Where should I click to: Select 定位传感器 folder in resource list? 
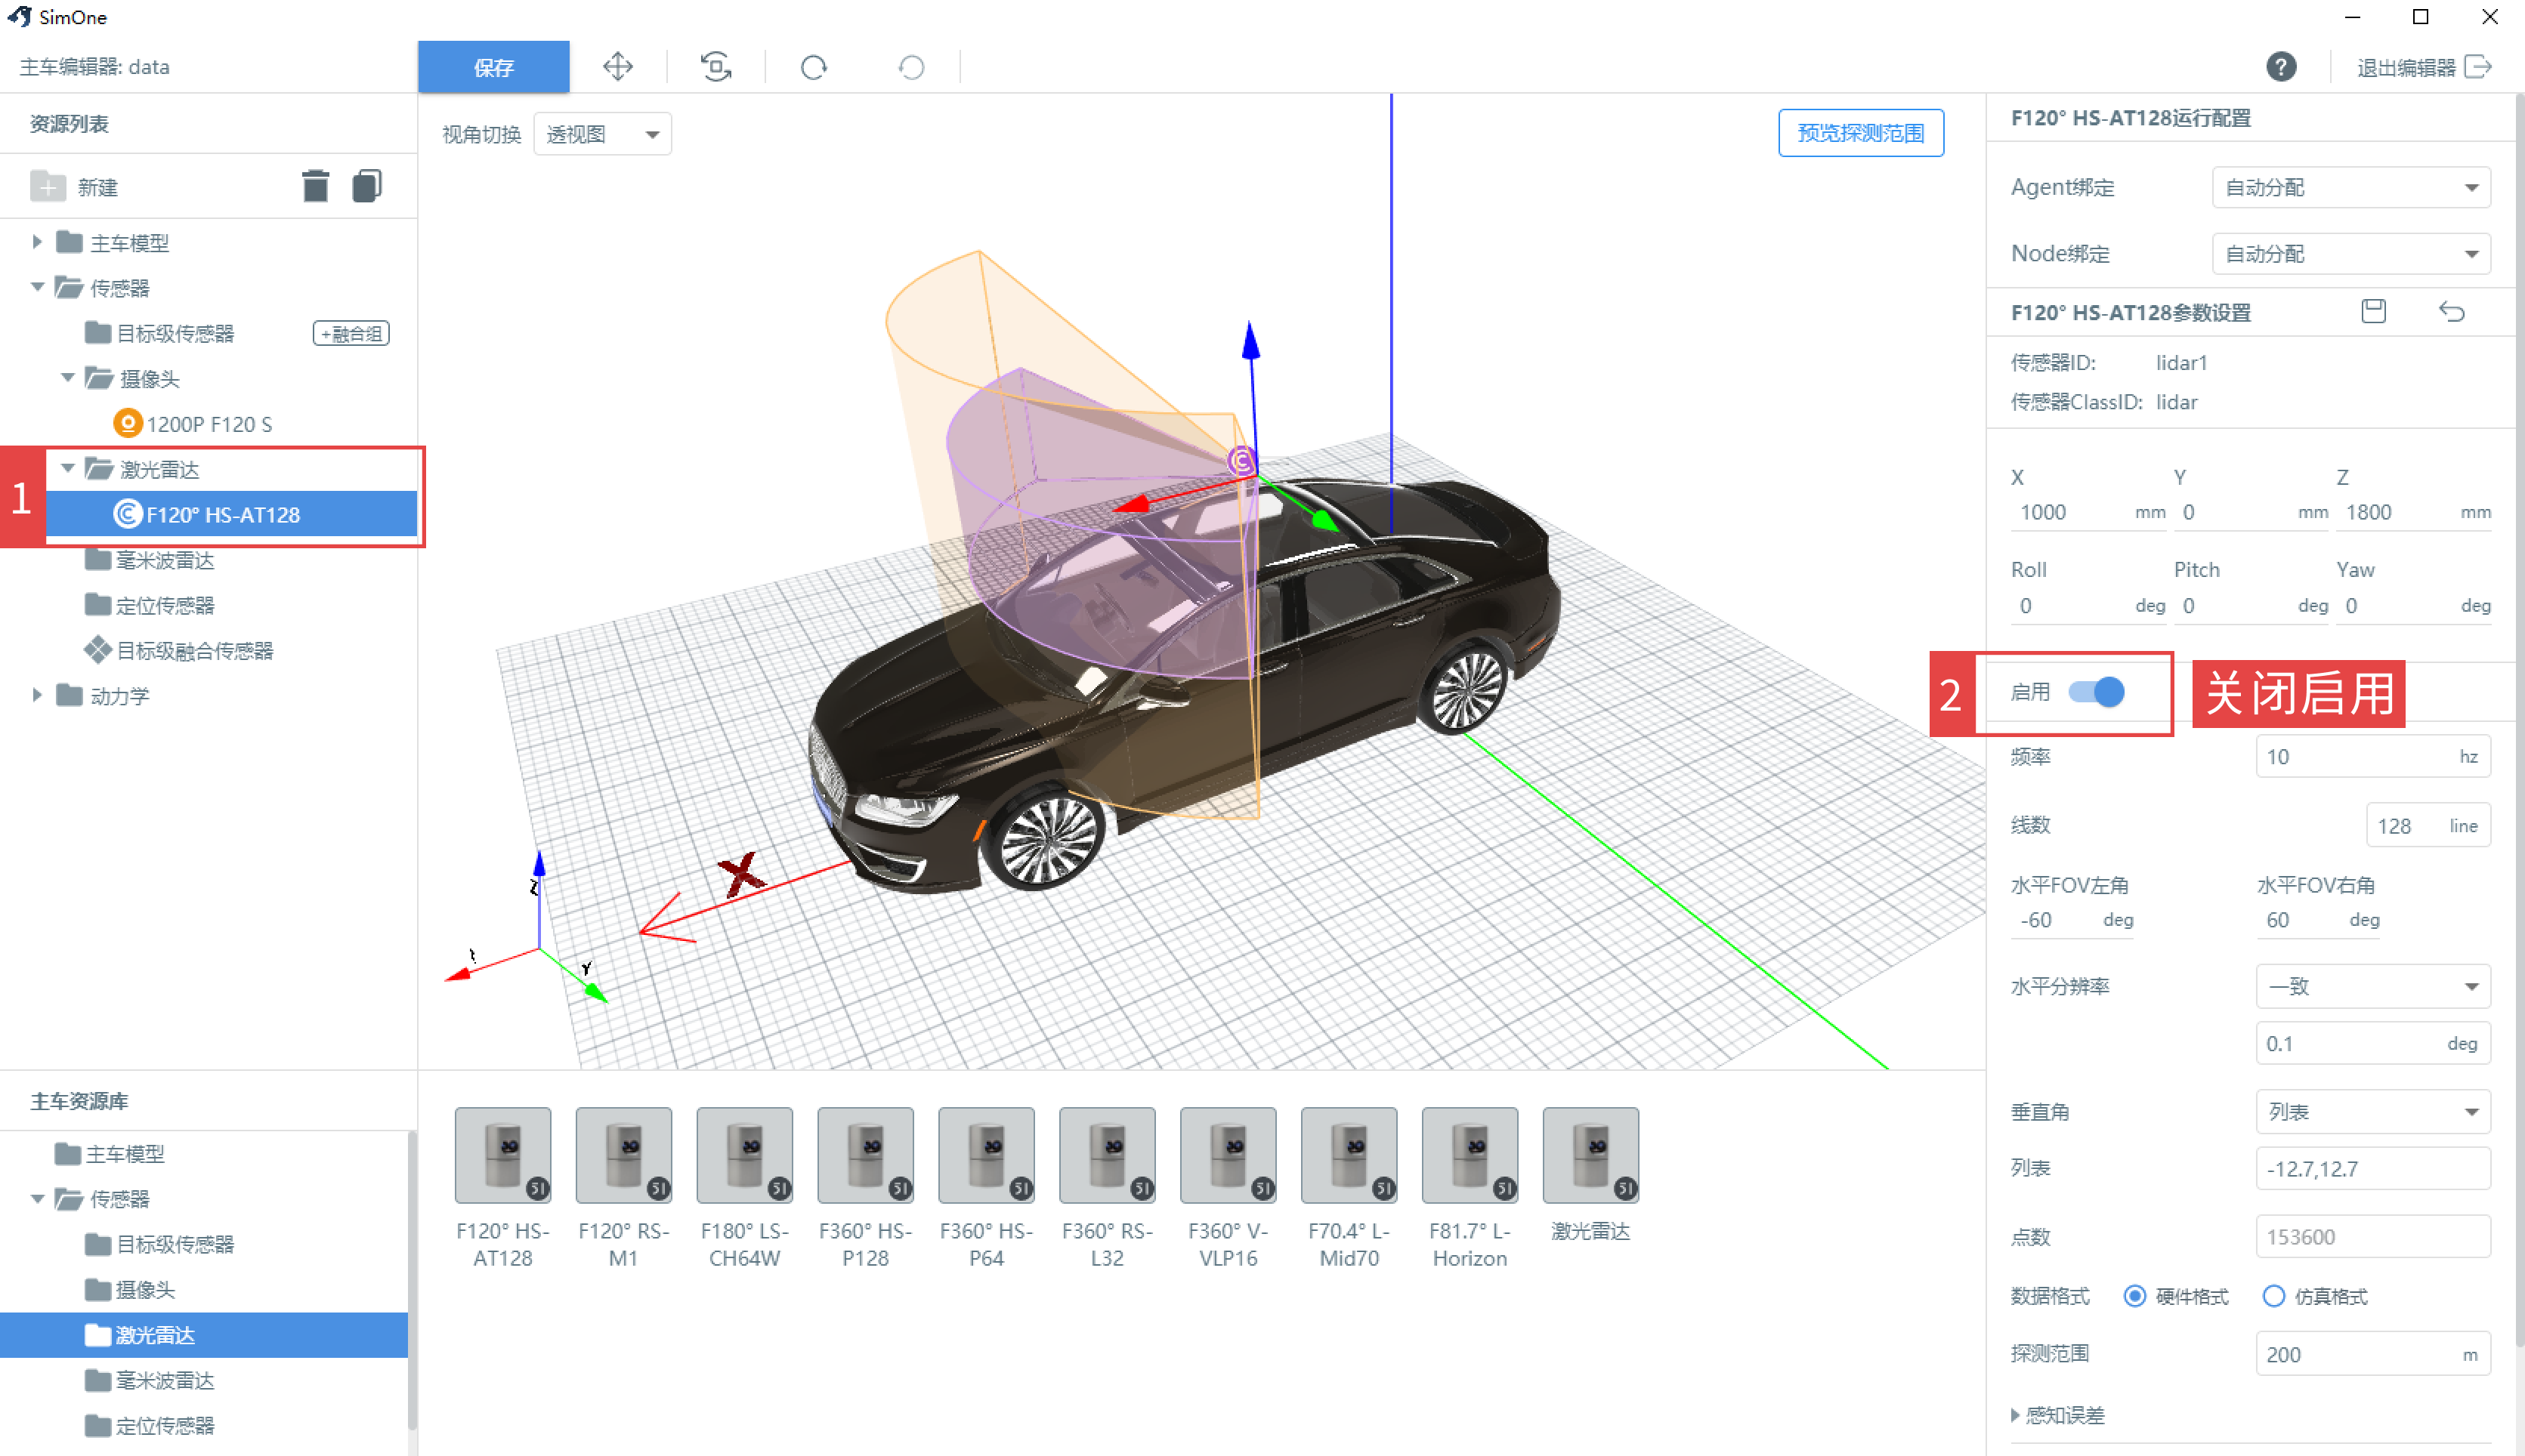coord(150,605)
